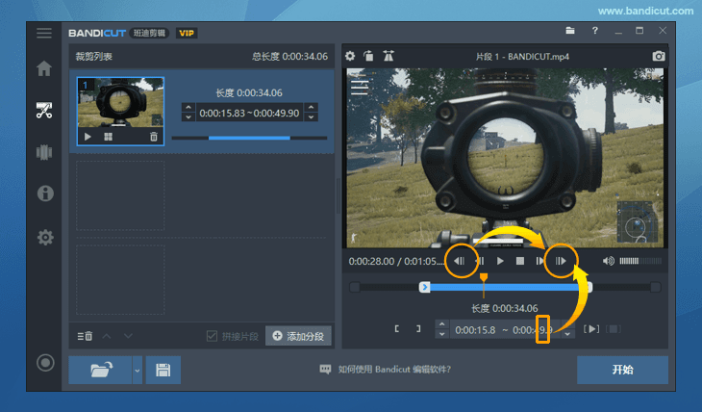Open the output folder icon in title bar
The height and width of the screenshot is (412, 702).
(570, 31)
